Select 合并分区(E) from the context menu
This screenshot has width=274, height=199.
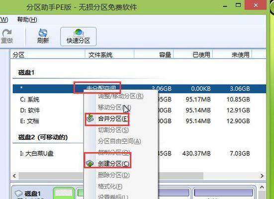pos(113,119)
